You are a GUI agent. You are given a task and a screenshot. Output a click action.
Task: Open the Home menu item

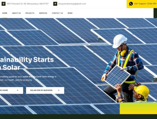pyautogui.click(x=5, y=13)
